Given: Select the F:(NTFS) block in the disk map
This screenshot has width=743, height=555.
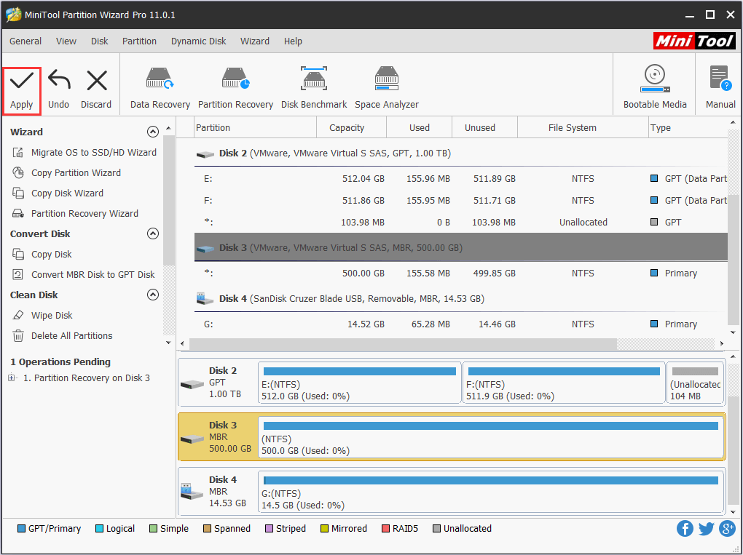Looking at the screenshot, I should point(564,383).
